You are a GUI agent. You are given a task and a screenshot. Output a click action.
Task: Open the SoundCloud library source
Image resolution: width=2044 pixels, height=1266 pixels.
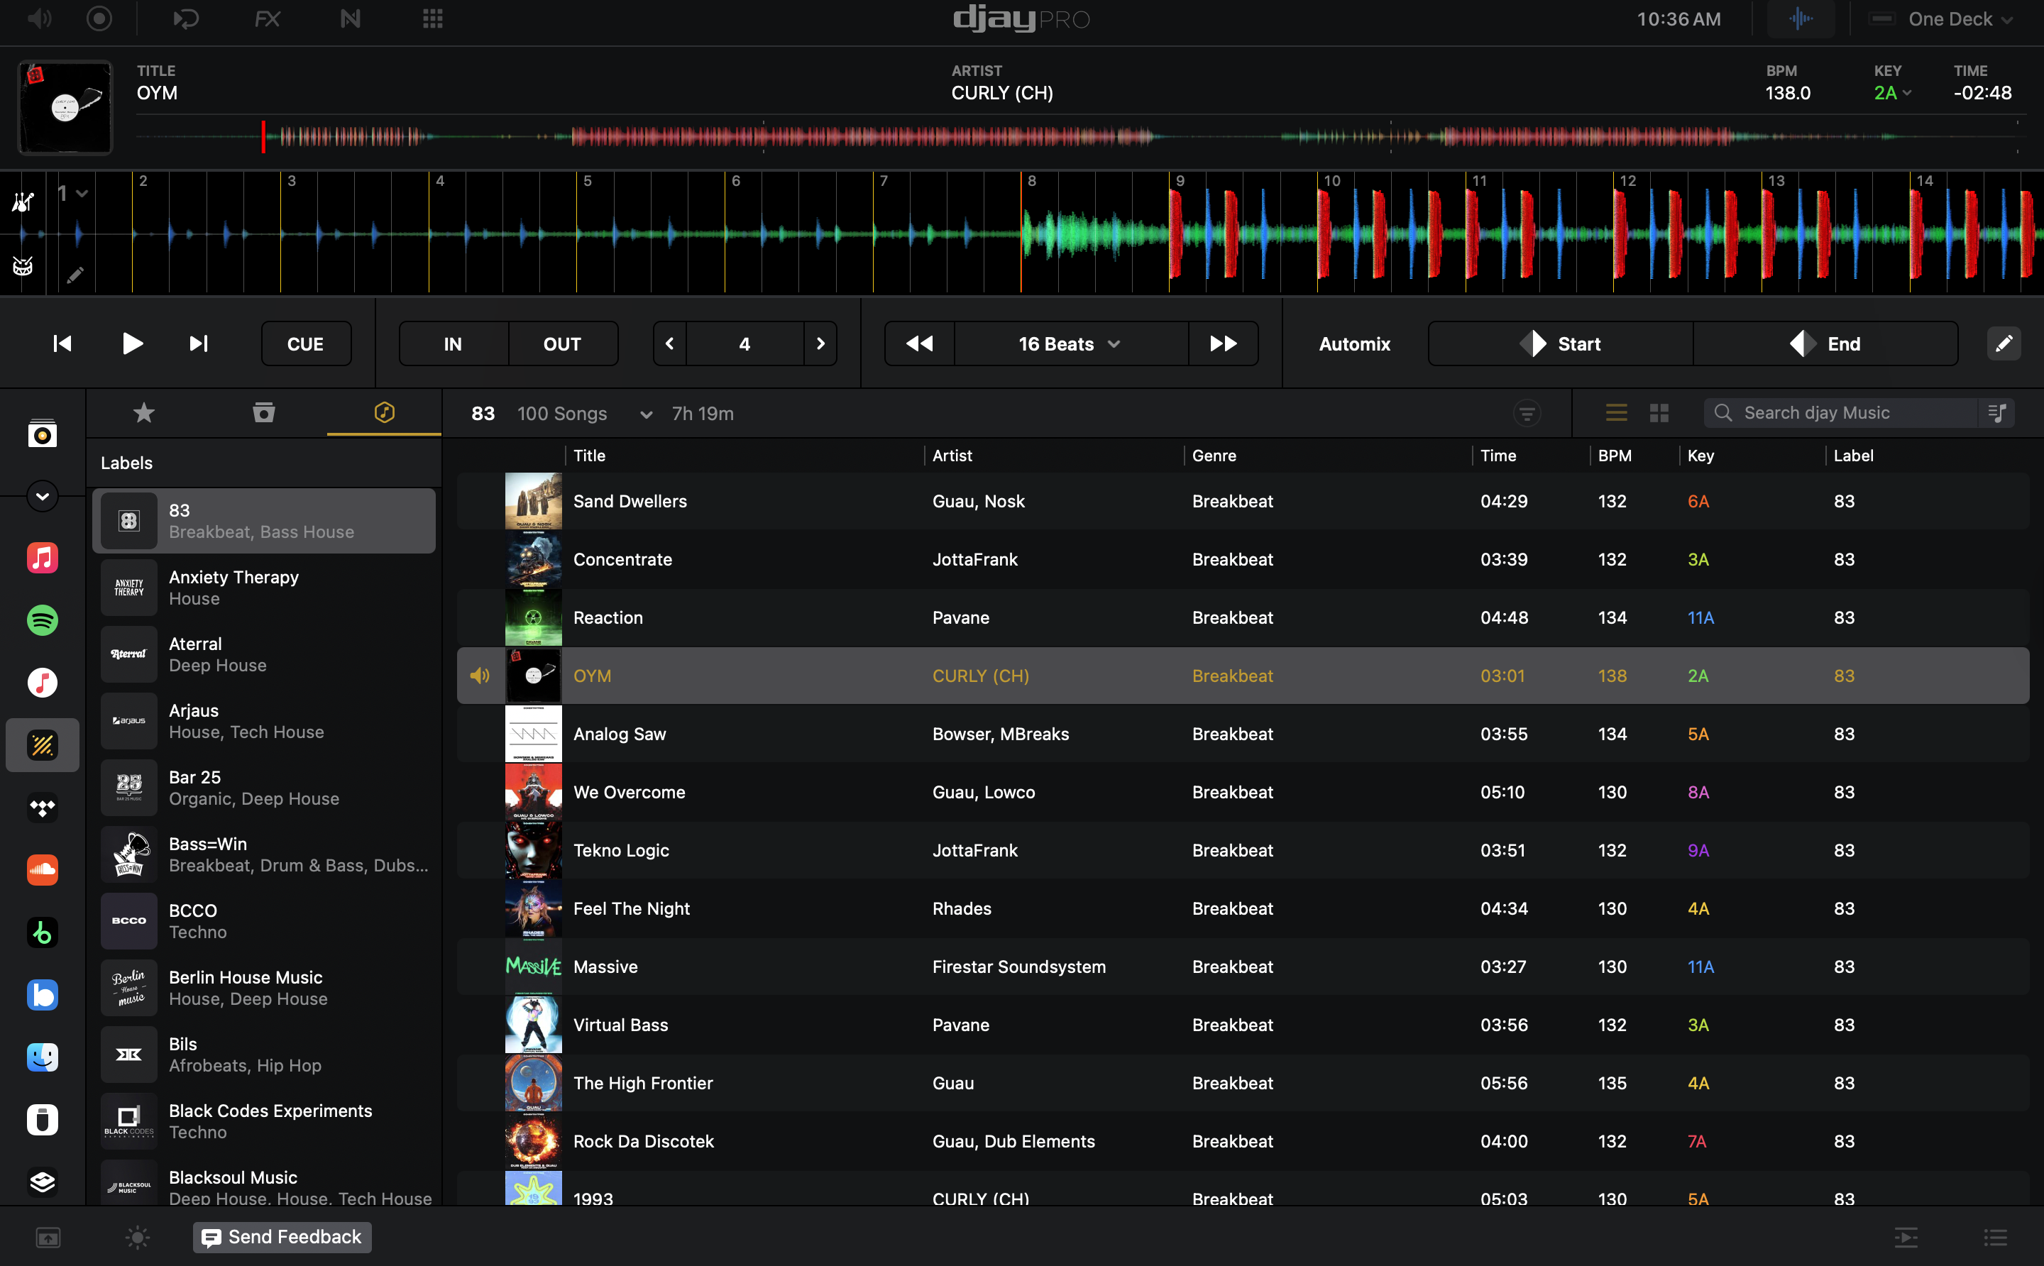[42, 870]
